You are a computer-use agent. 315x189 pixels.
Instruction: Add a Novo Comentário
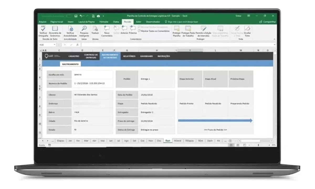[107, 31]
